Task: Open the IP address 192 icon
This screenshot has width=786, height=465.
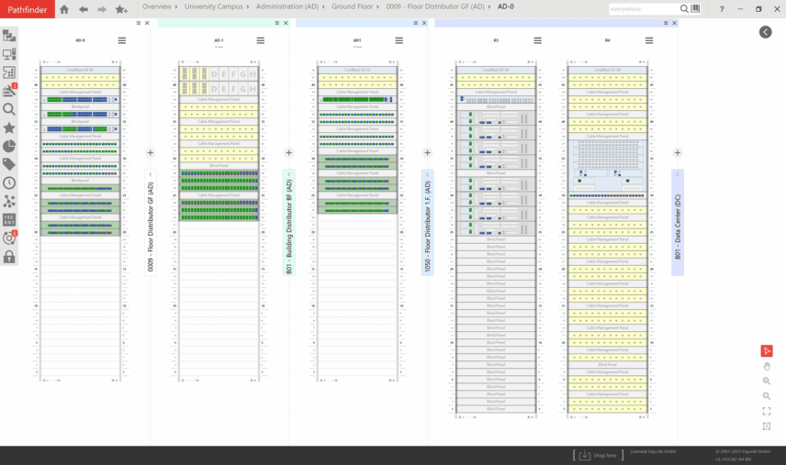Action: click(x=9, y=220)
